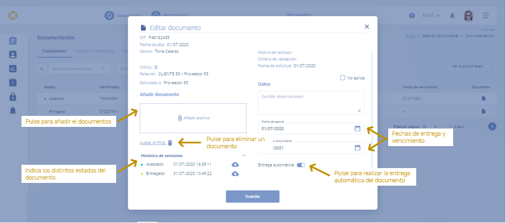Click Añadir archivo drop area
Screen dimensions: 506x223
tap(193, 118)
